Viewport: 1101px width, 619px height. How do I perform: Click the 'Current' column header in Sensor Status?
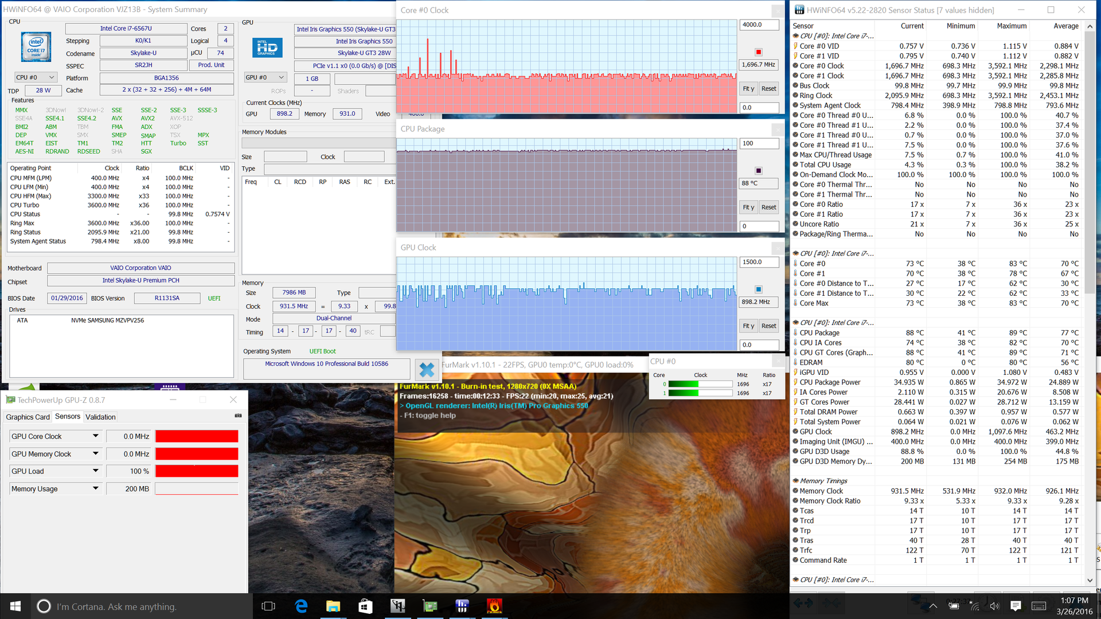pos(912,26)
